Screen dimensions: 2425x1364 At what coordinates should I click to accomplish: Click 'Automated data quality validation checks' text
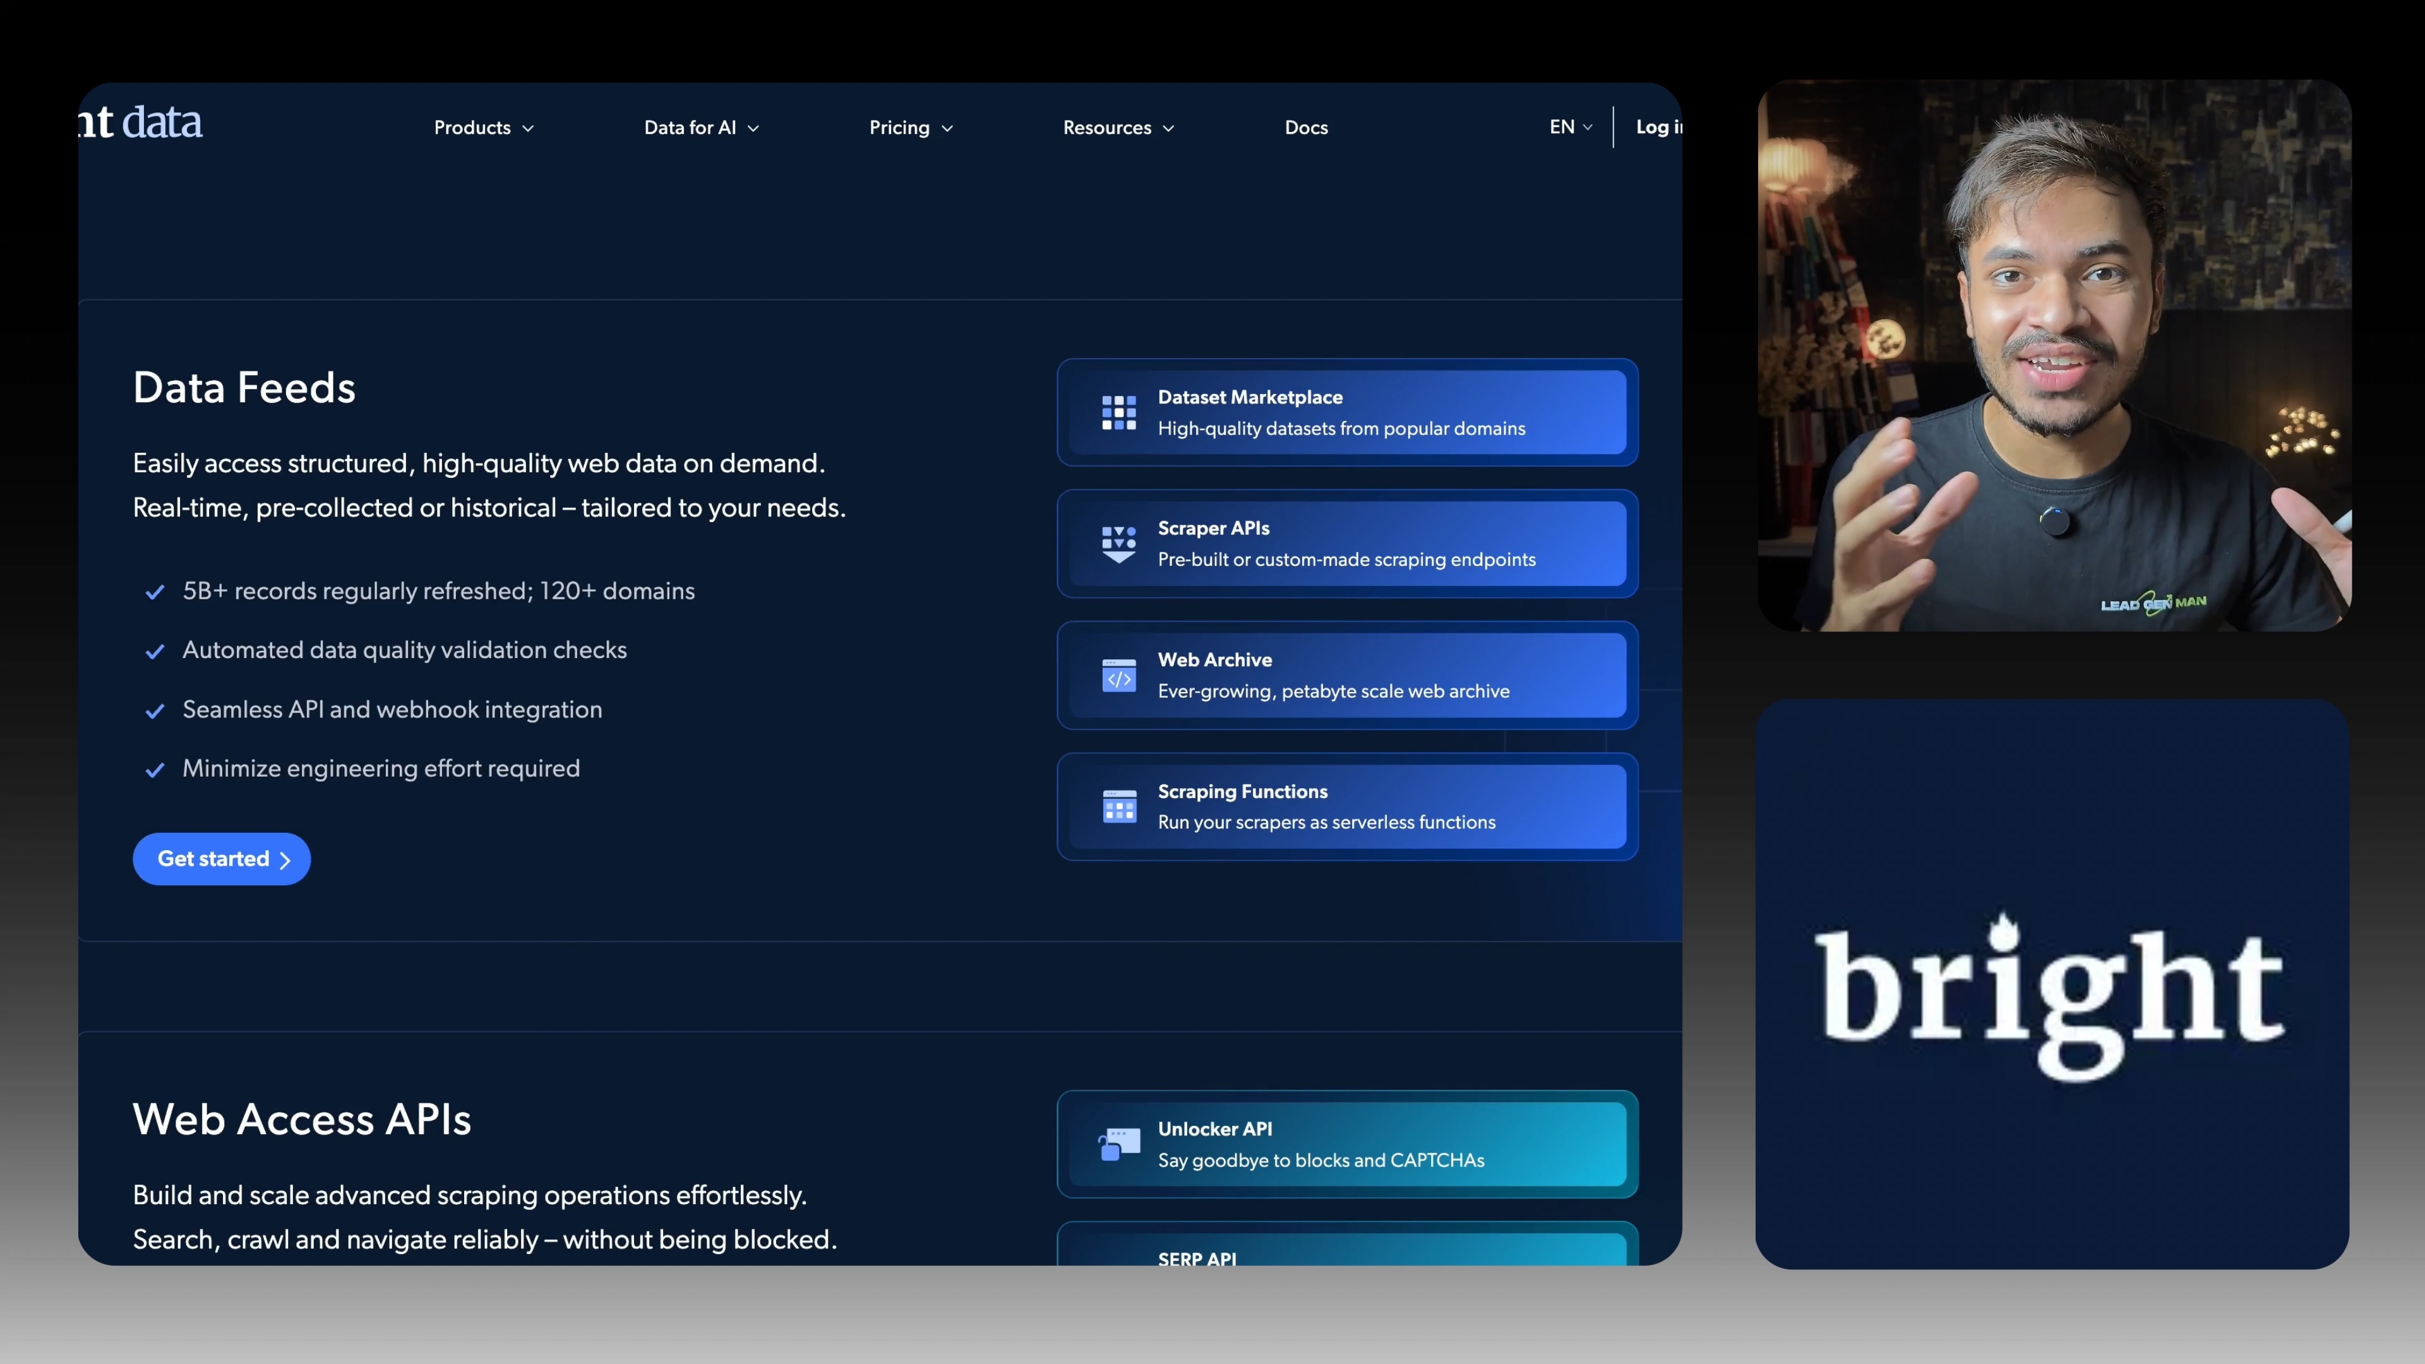(404, 650)
